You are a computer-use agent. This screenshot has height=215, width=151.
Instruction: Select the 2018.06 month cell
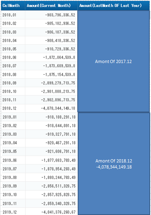(13, 57)
